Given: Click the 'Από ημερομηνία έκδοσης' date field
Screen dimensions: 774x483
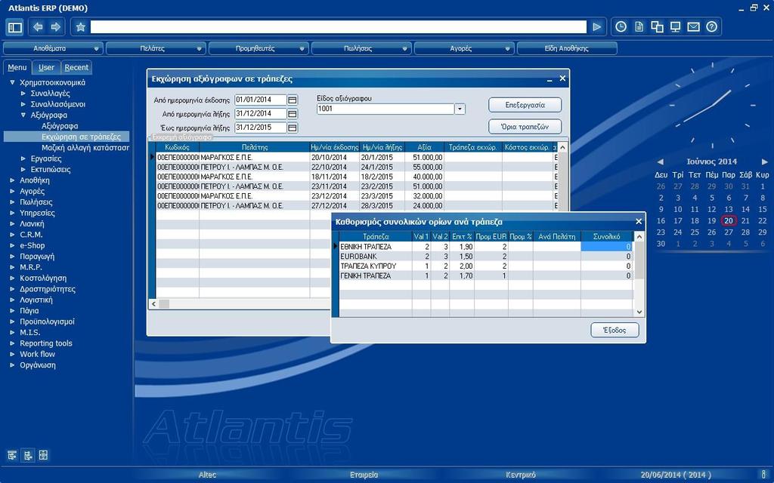Looking at the screenshot, I should click(261, 100).
